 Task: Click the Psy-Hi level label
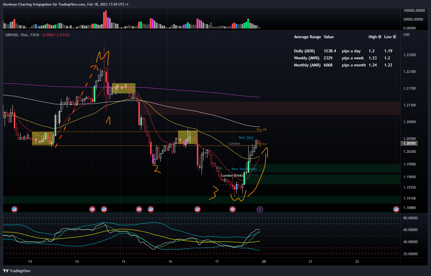261,130
